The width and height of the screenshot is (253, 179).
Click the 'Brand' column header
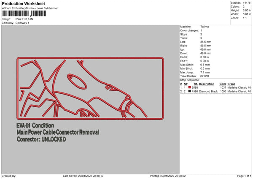pyautogui.click(x=231, y=84)
